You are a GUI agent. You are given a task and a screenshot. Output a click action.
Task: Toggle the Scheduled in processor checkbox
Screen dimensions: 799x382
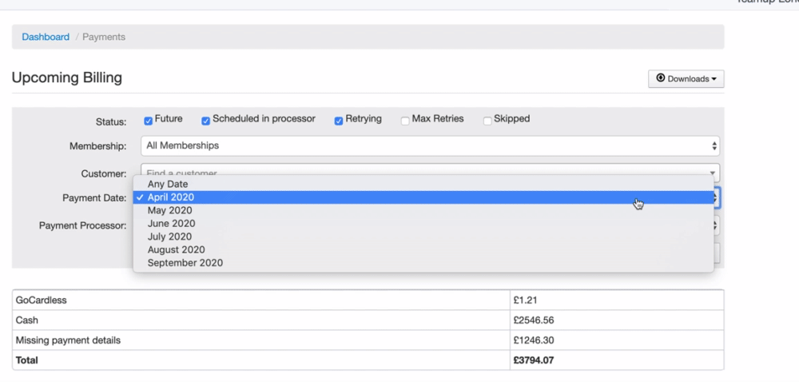(205, 121)
